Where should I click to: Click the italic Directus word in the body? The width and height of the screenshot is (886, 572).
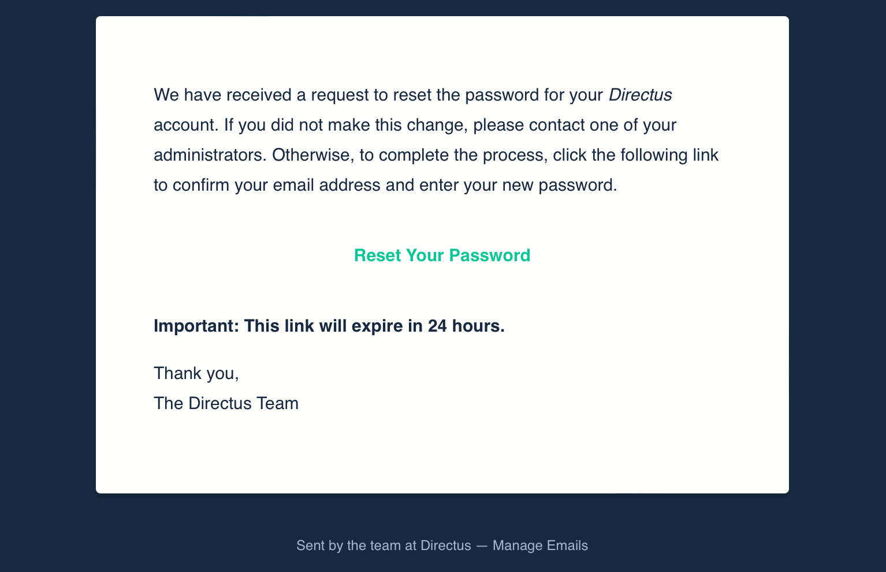coord(640,95)
